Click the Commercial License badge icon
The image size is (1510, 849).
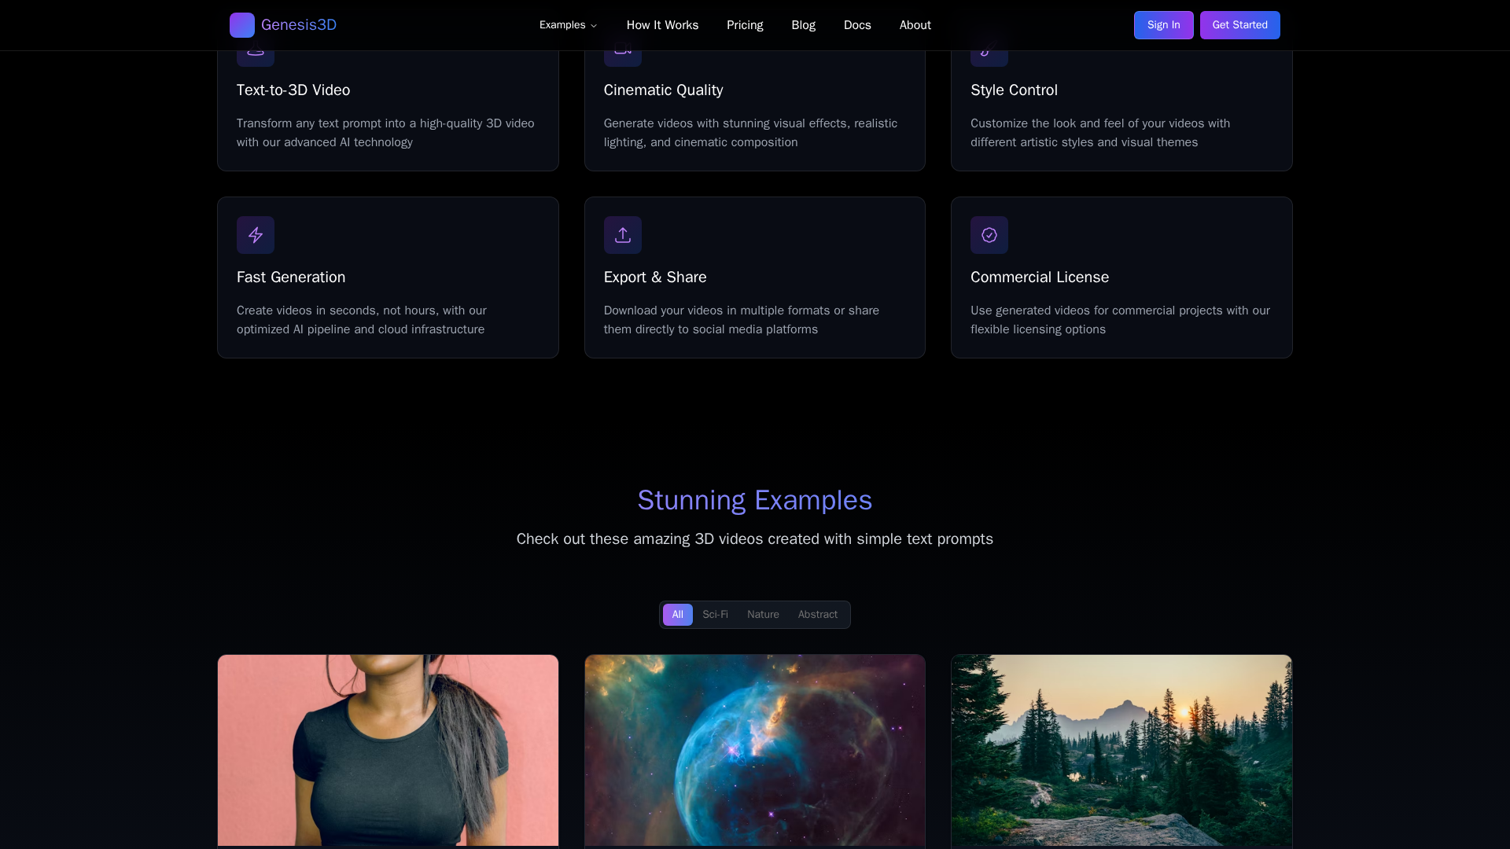tap(989, 235)
